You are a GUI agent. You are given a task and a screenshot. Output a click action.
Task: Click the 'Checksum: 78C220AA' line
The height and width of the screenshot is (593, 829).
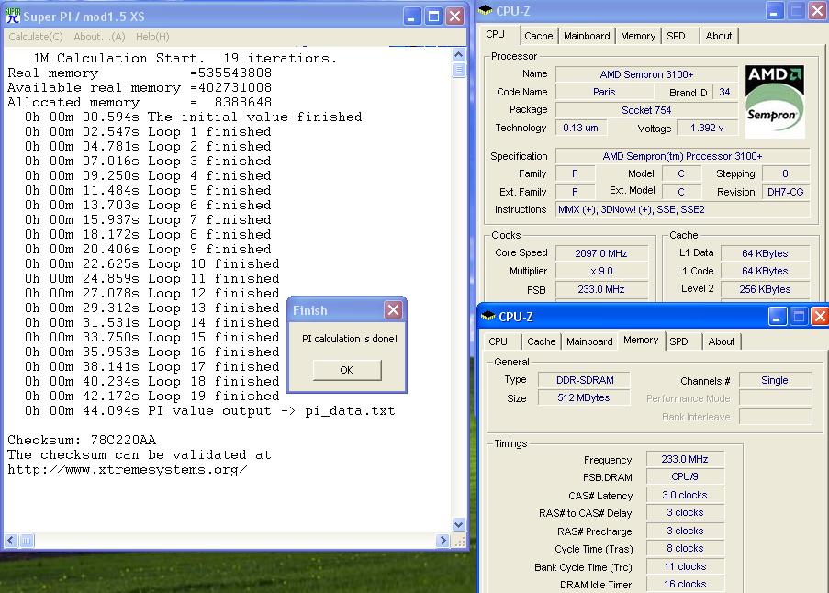(x=82, y=440)
